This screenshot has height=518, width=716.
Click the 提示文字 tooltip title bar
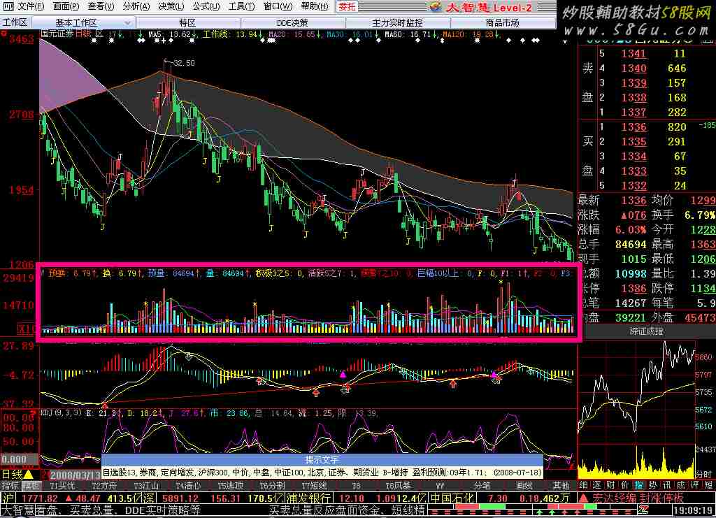coord(322,459)
